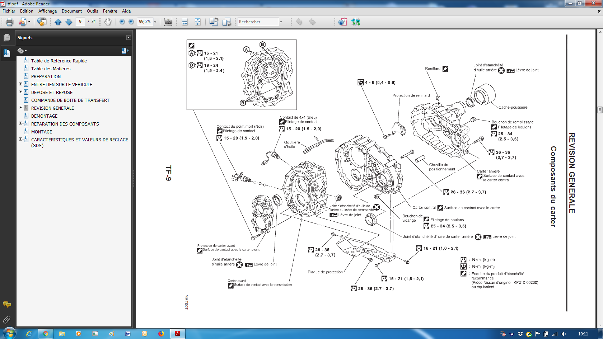Open the Affichage menu
Screen dimensions: 603x339
pyautogui.click(x=47, y=11)
